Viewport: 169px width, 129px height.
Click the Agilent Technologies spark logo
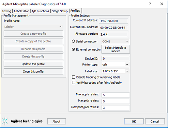[x=5, y=121]
